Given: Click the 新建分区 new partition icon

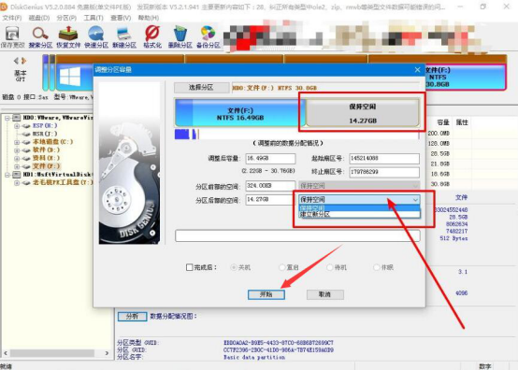Looking at the screenshot, I should (124, 37).
